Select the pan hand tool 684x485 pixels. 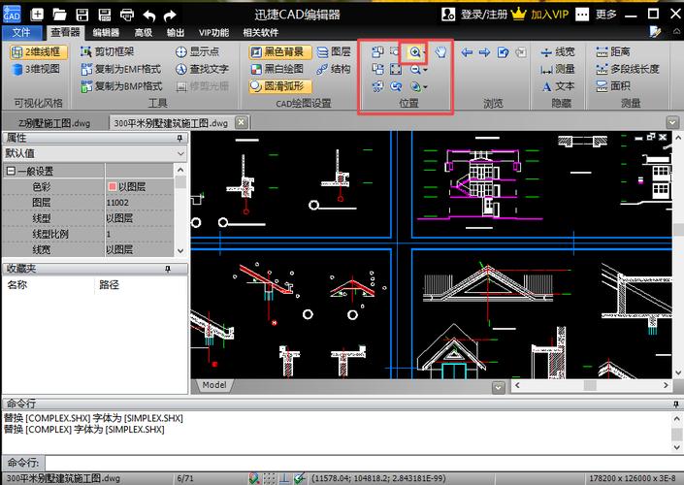point(440,51)
